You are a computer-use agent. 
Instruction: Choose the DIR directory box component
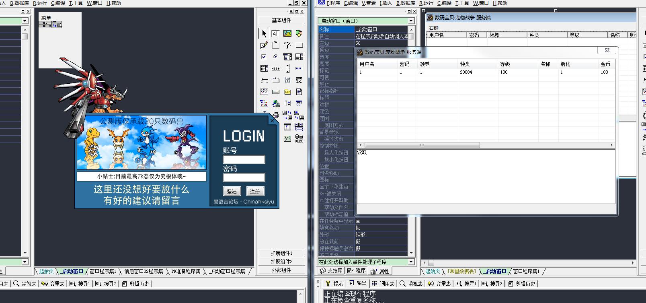pyautogui.click(x=287, y=92)
